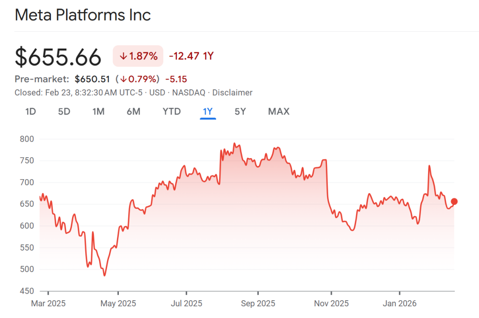Image resolution: width=479 pixels, height=318 pixels.
Task: Switch to the 1D chart view
Action: tap(30, 112)
